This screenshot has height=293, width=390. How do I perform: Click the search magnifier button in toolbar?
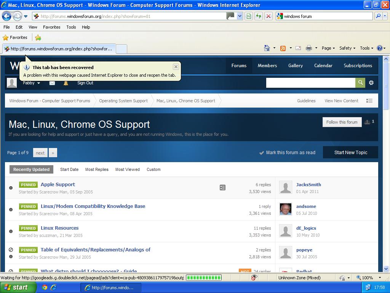click(378, 16)
